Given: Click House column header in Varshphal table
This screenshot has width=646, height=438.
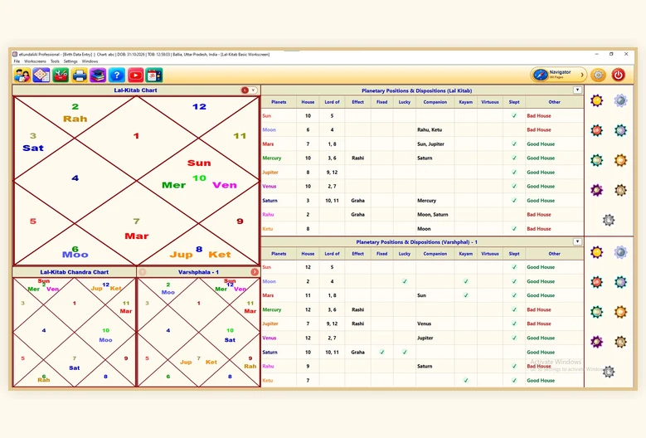Looking at the screenshot, I should 308,254.
